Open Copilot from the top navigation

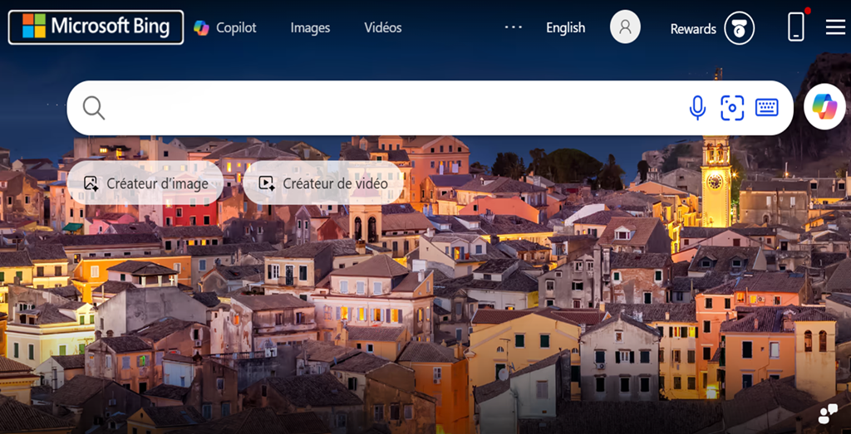[x=225, y=27]
